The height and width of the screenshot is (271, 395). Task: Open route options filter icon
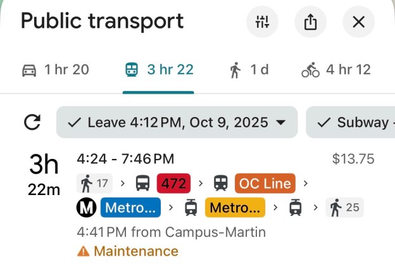point(262,23)
